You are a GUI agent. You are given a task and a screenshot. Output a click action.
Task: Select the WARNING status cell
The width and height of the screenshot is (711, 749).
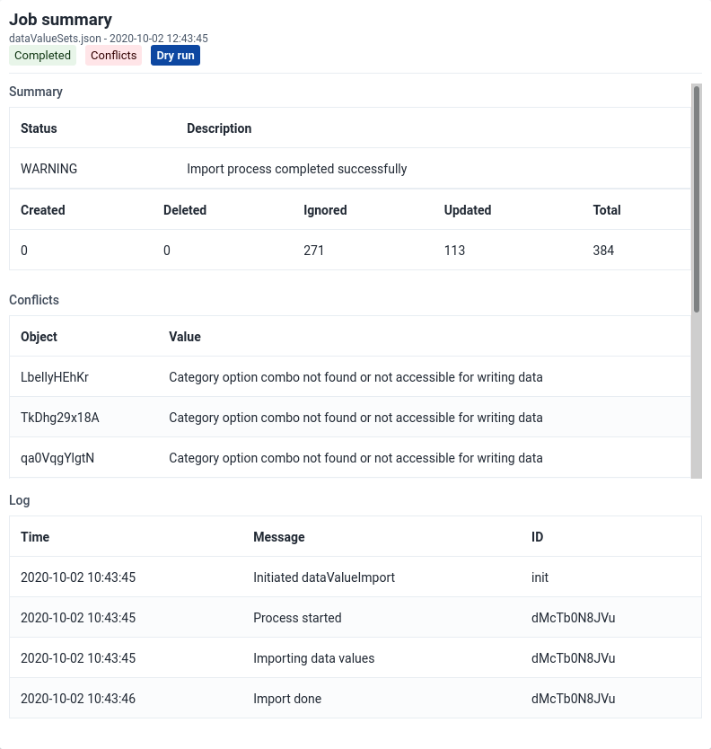click(48, 169)
